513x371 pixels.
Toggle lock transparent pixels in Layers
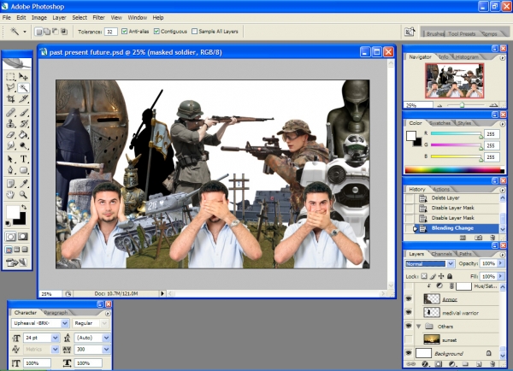click(x=424, y=276)
